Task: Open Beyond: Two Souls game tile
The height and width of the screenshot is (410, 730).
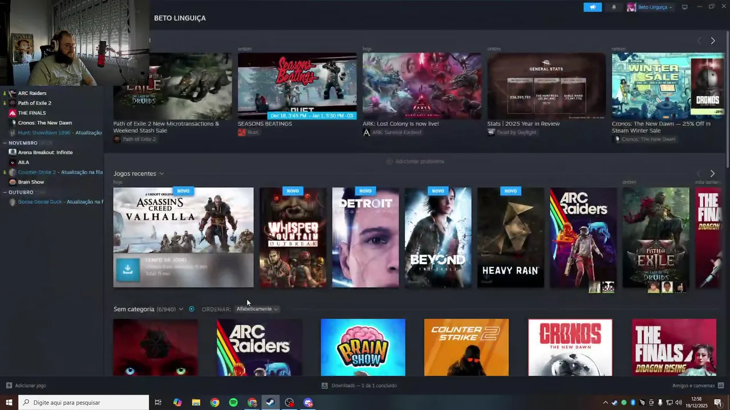Action: coord(438,237)
